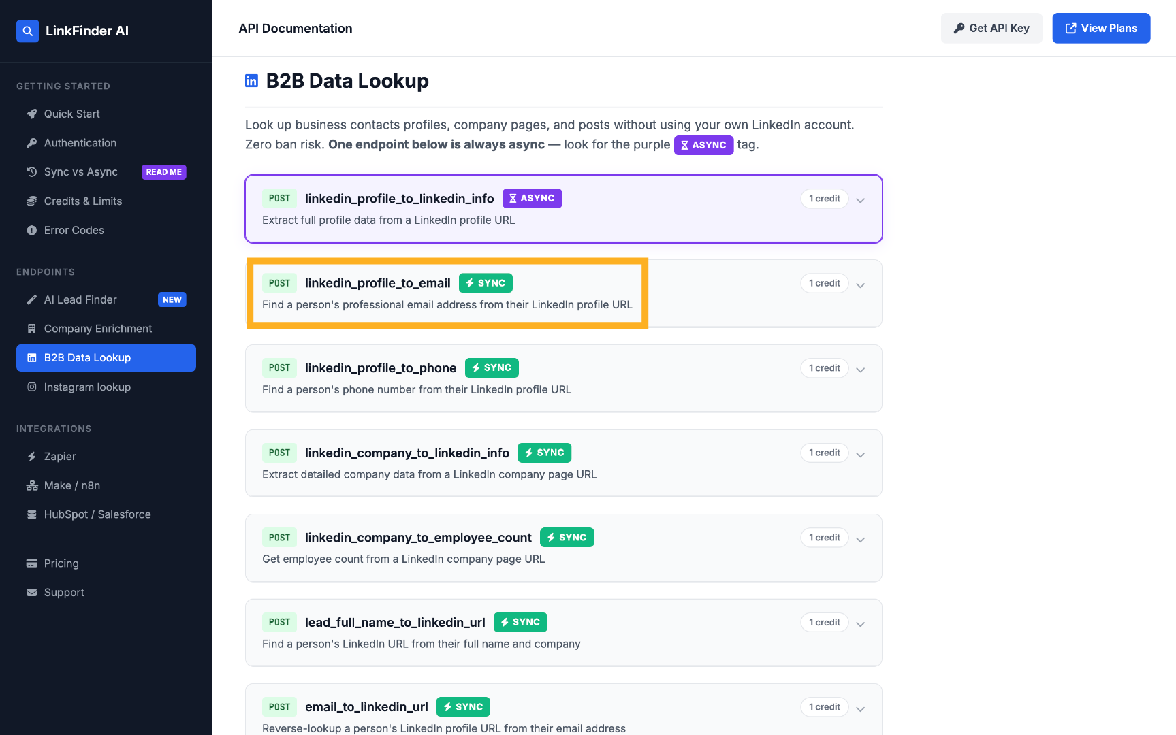The height and width of the screenshot is (735, 1176).
Task: Click the linkedin_company_to_linkedin_info endpoint name
Action: [407, 453]
